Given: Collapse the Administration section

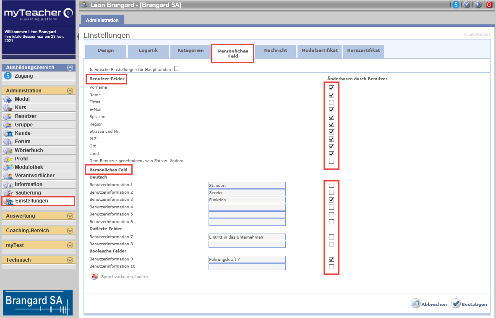Looking at the screenshot, I should (x=70, y=91).
